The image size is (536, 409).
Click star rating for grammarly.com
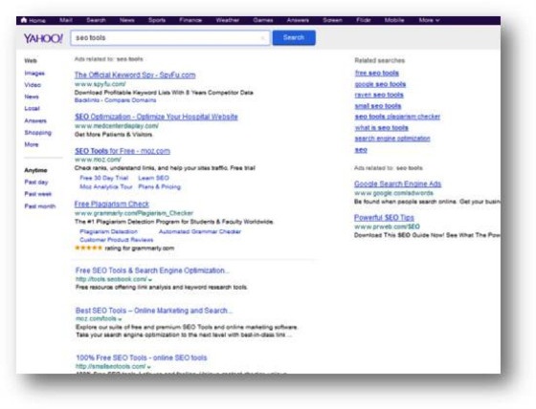[x=88, y=248]
